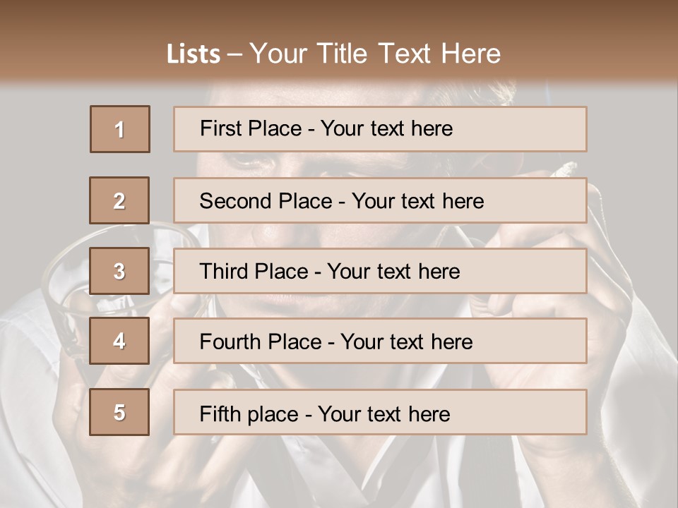Select the number 4 square
The image size is (678, 508).
point(120,341)
